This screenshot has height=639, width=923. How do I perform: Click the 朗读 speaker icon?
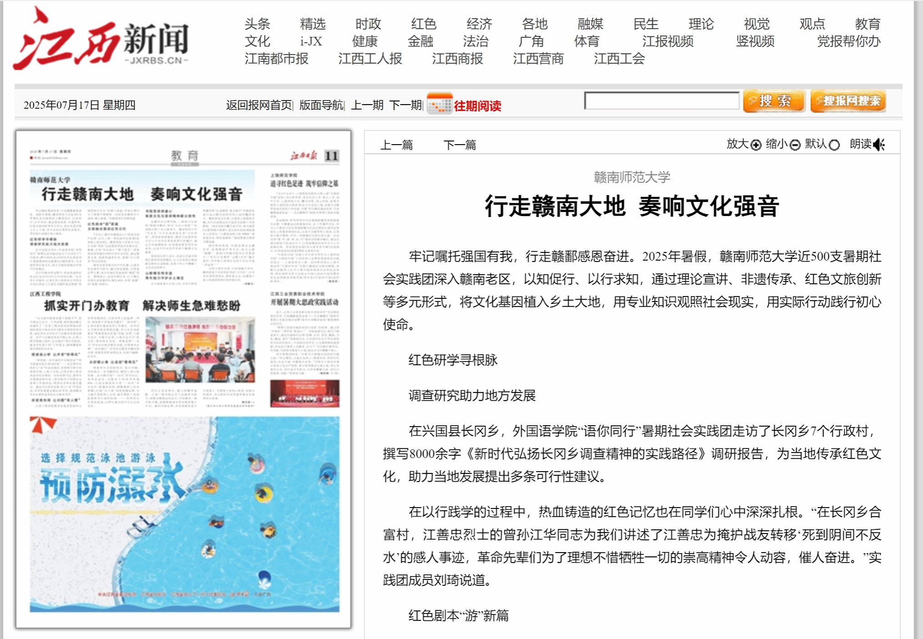click(879, 145)
